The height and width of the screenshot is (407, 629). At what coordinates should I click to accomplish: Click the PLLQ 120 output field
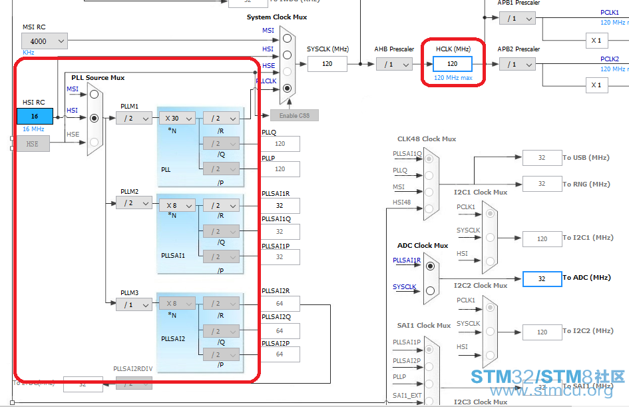pos(280,144)
